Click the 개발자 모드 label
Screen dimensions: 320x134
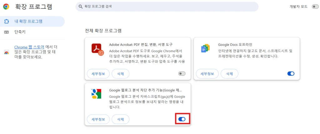(298, 7)
